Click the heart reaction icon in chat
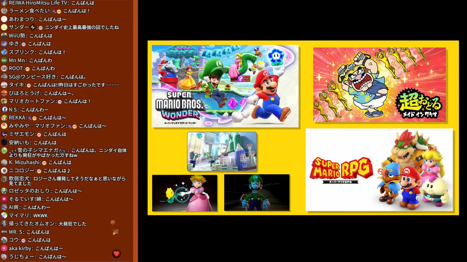The height and width of the screenshot is (262, 467). point(116,254)
